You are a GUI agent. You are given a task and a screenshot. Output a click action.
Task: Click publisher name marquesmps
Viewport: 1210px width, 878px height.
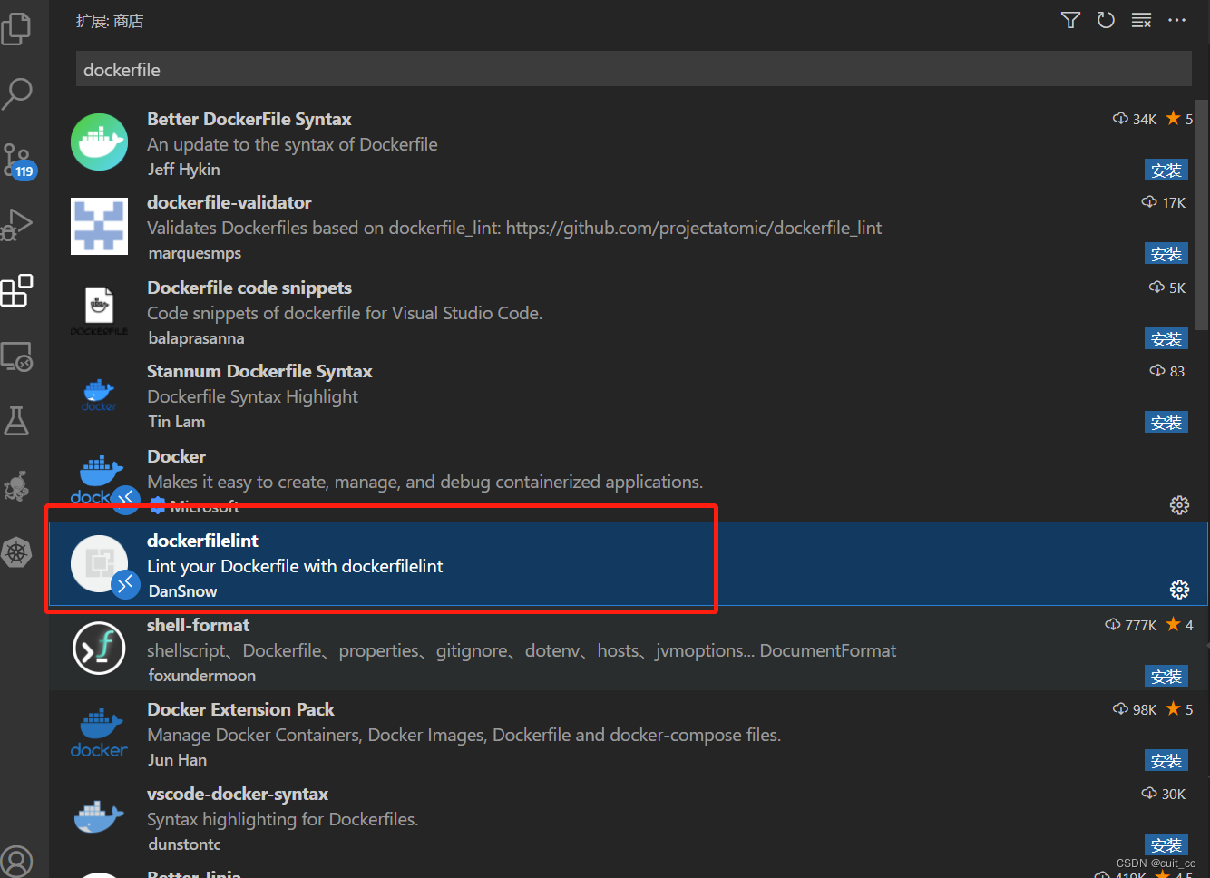[195, 253]
